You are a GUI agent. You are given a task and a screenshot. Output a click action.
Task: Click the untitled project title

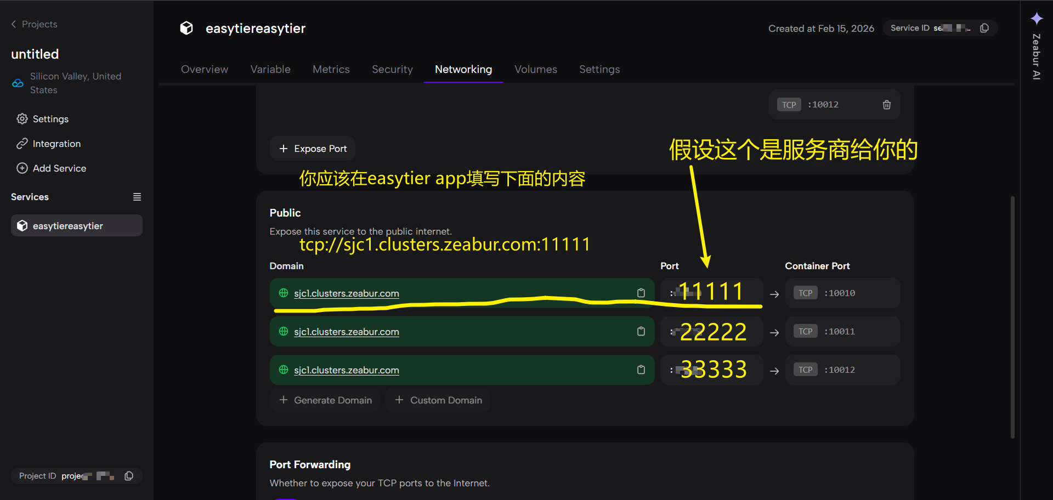click(35, 54)
